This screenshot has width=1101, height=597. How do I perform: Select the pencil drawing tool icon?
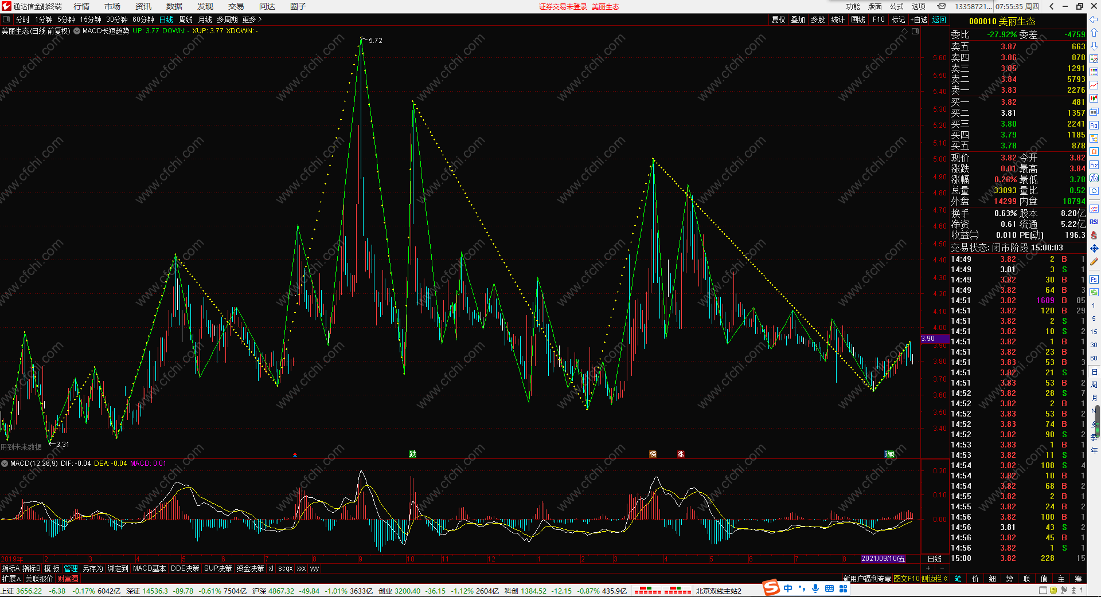(x=1094, y=261)
